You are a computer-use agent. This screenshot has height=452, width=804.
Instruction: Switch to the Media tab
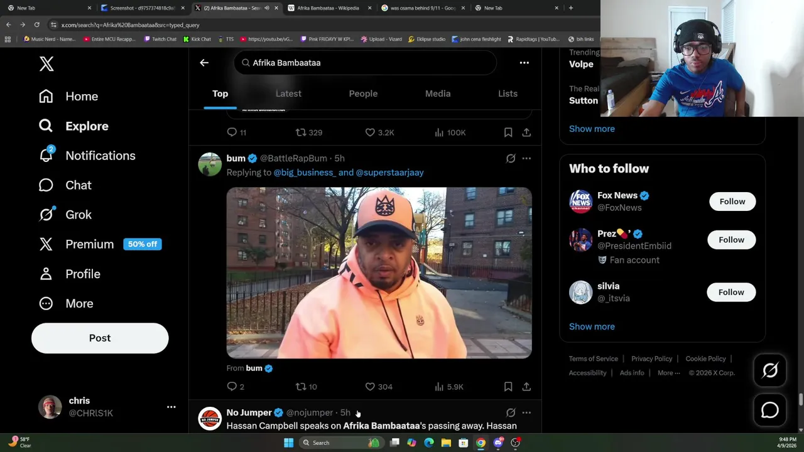tap(438, 94)
